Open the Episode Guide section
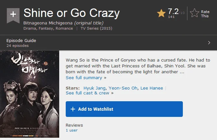 (109, 43)
